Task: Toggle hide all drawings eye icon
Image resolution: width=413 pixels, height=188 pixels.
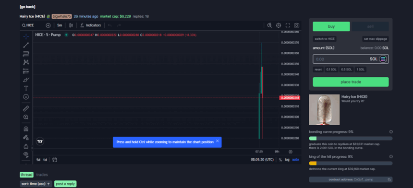Action: (x=26, y=154)
